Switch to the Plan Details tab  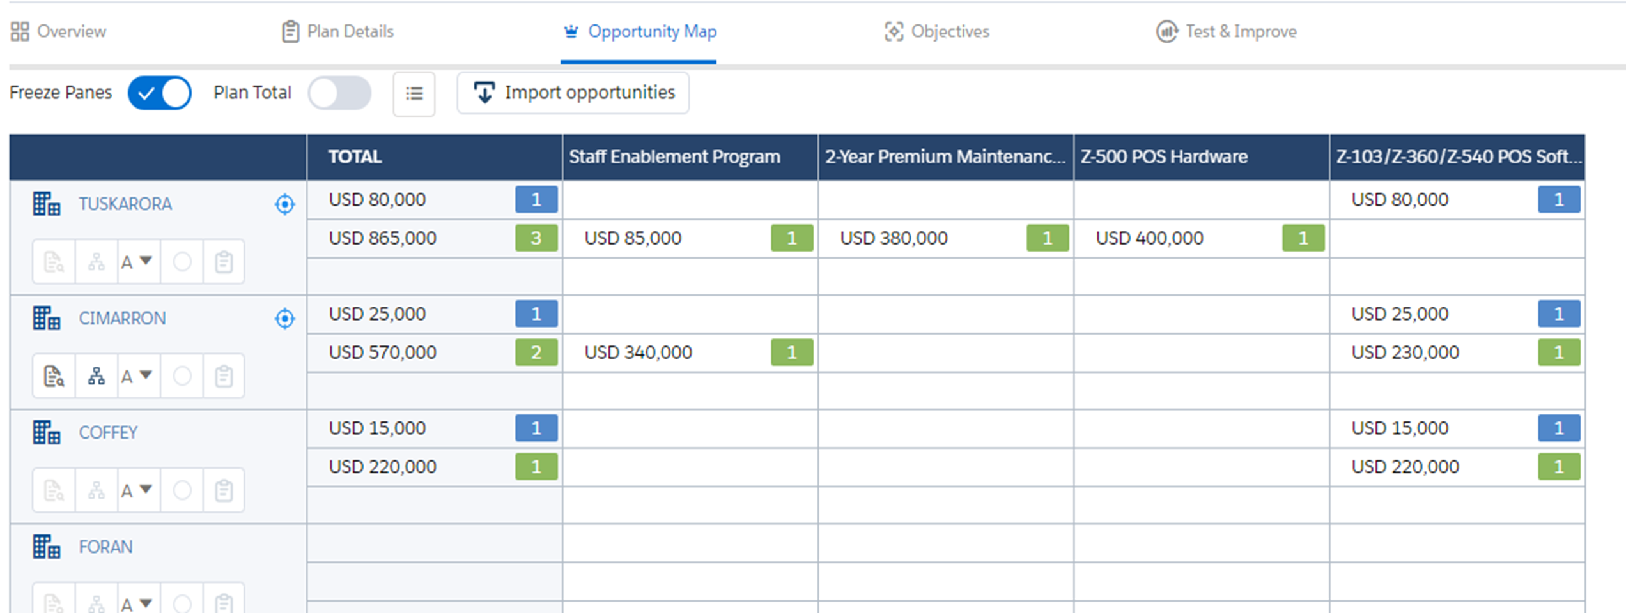(338, 31)
